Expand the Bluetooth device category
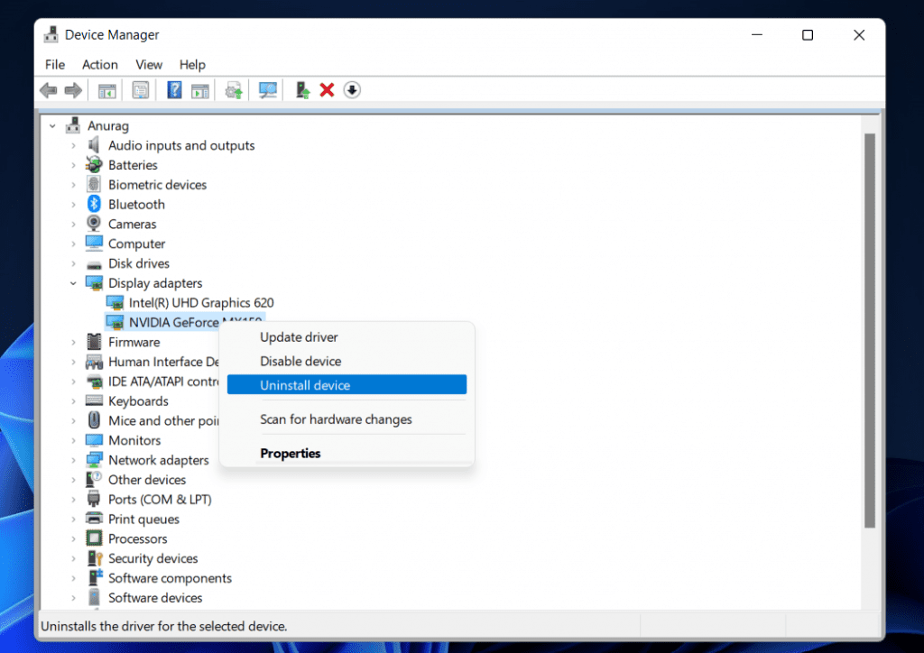924x653 pixels. (75, 204)
